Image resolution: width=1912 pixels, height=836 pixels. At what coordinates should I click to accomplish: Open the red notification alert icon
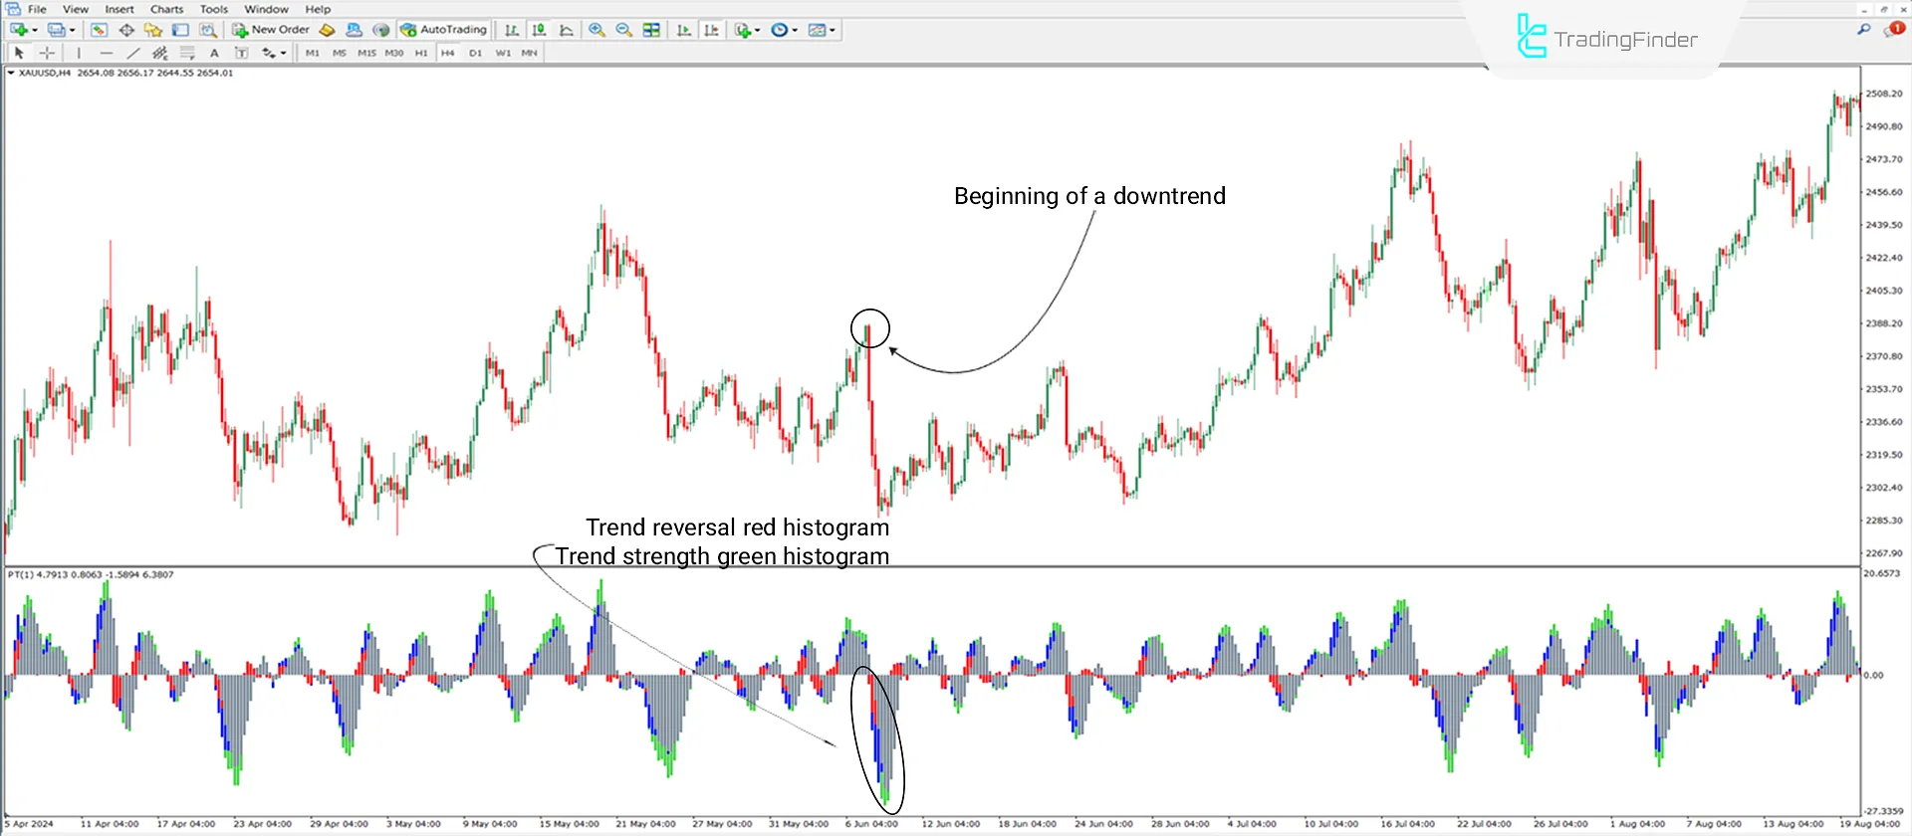coord(1893,30)
